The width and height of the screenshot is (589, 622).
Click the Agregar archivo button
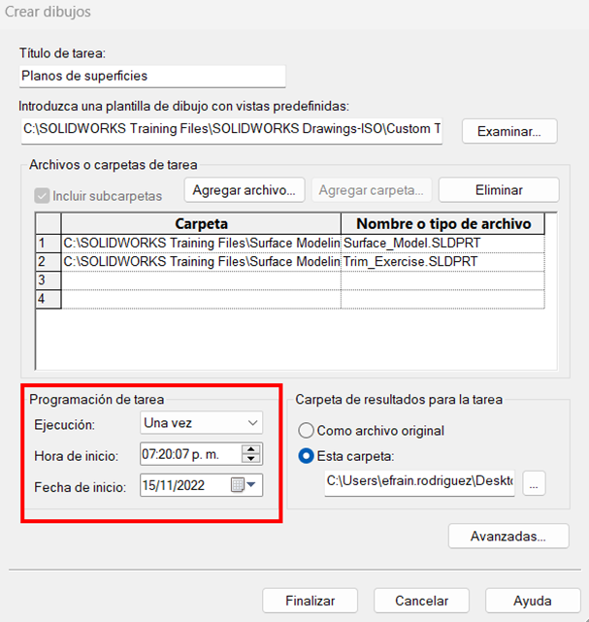245,190
